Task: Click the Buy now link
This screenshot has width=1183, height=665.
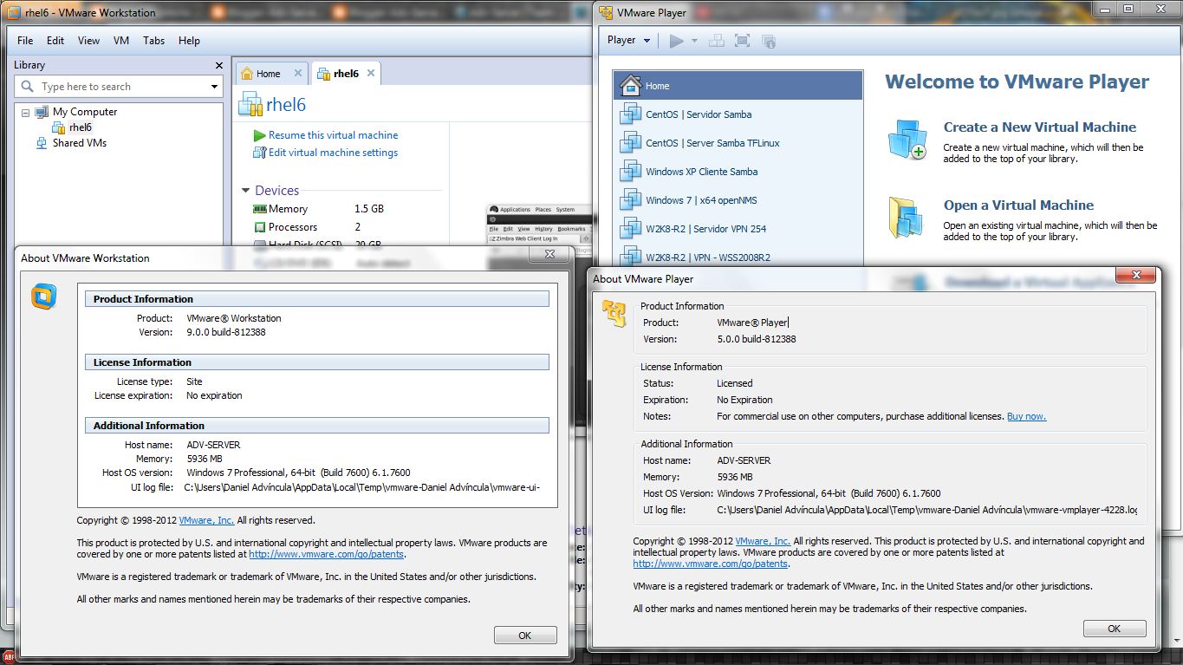Action: tap(1026, 416)
